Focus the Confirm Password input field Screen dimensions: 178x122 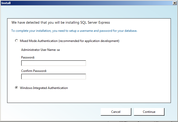coord(54,77)
